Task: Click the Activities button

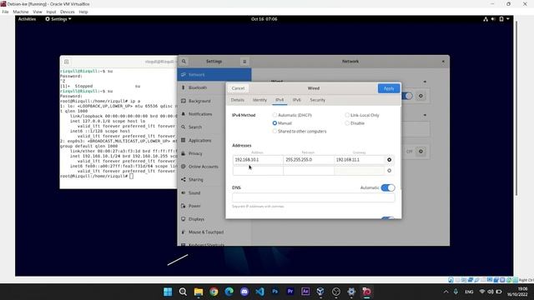Action: 27,19
